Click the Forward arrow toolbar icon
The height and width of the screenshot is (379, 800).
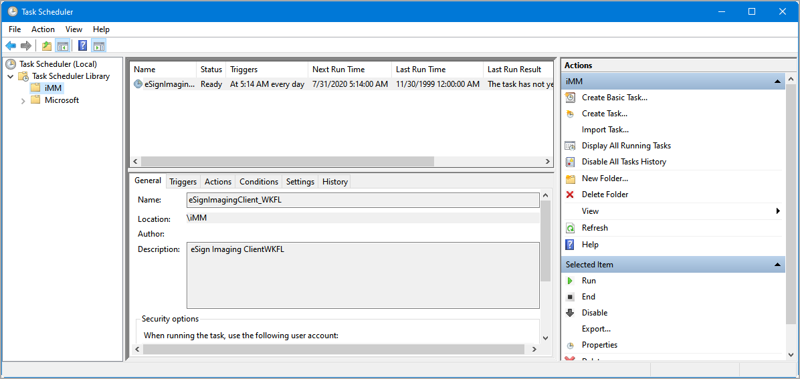[x=25, y=46]
